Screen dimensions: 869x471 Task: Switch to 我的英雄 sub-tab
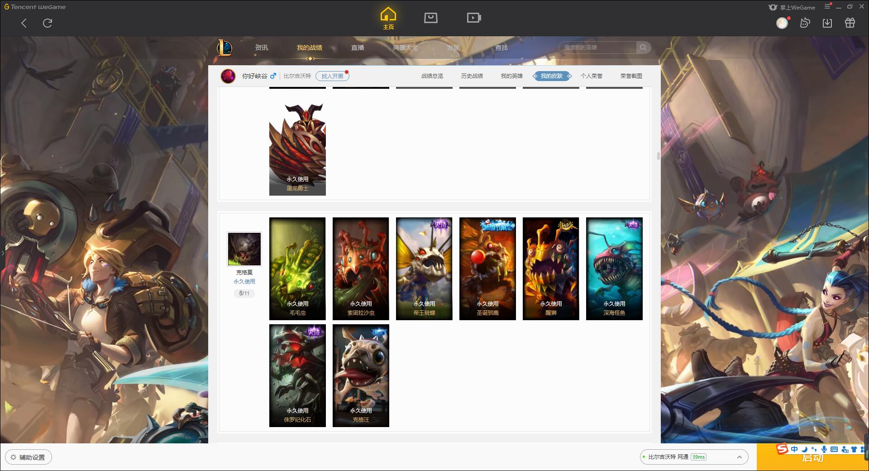point(512,76)
